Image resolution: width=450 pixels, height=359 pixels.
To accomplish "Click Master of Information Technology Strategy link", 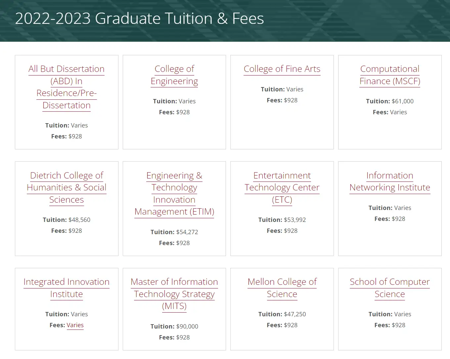I will coord(174,282).
